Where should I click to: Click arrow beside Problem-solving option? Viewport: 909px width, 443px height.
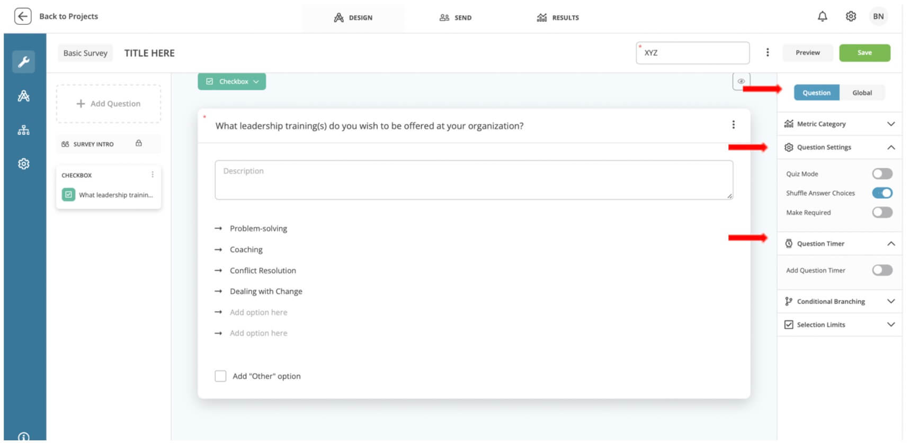(218, 228)
